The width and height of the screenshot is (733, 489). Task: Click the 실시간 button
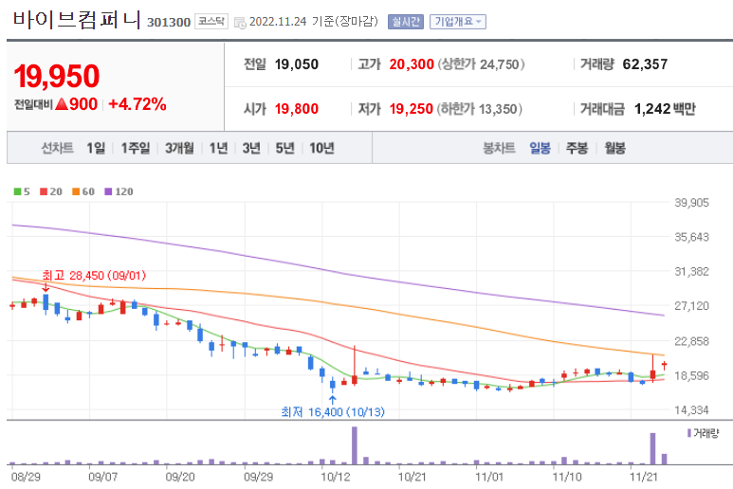(x=405, y=22)
